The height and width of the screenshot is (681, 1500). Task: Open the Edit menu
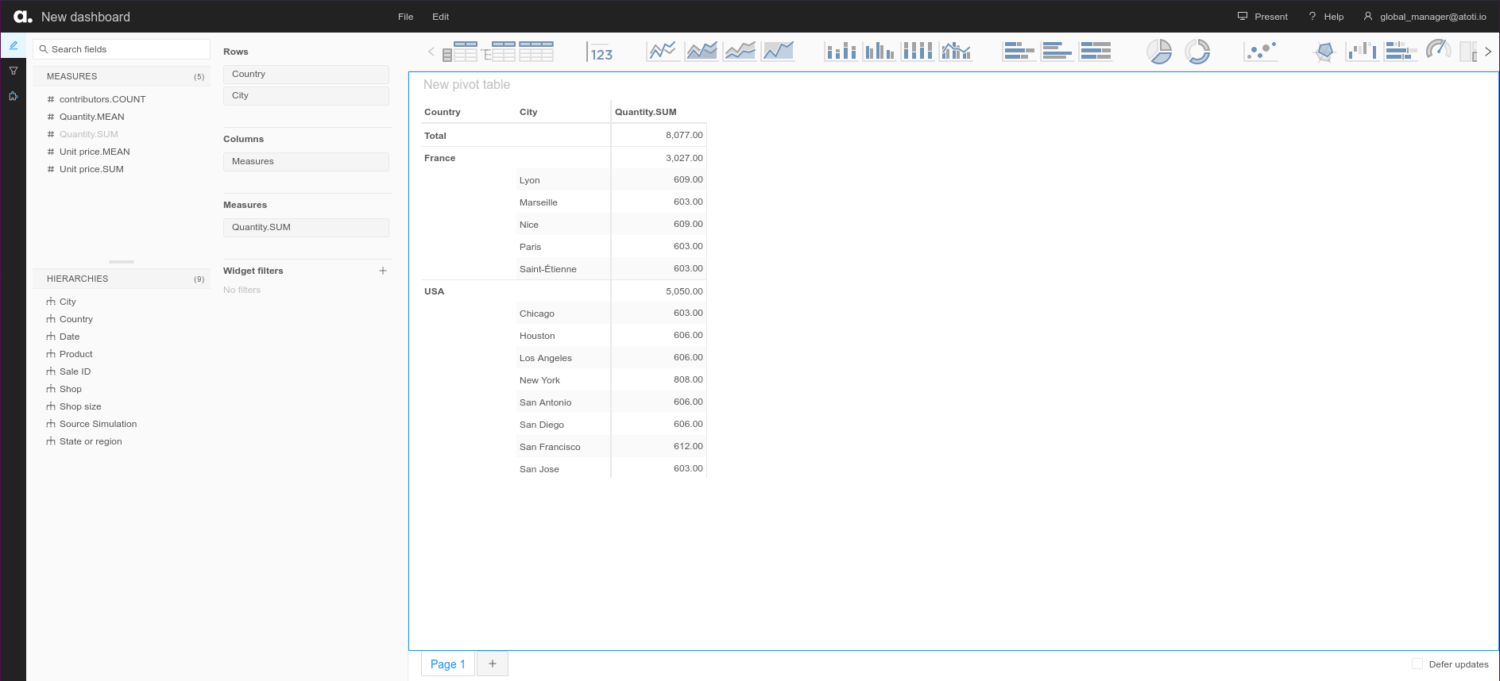440,17
